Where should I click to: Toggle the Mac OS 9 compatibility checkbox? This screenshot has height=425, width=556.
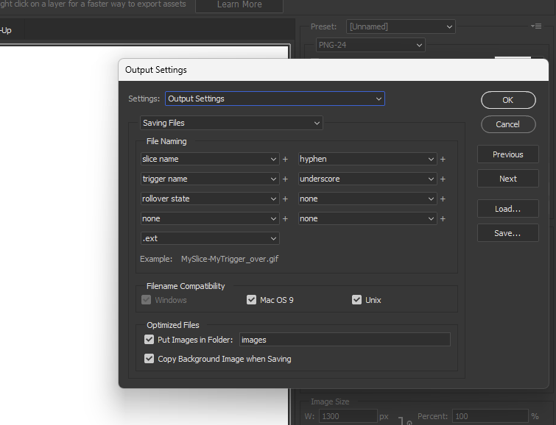(x=252, y=300)
